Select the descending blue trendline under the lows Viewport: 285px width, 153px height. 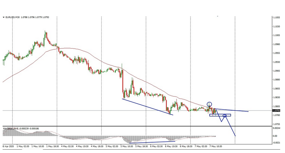click(x=147, y=106)
